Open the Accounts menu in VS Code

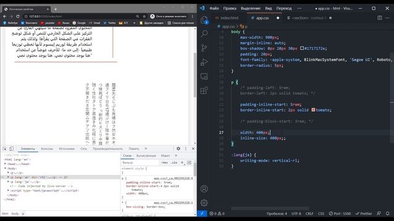tap(204, 188)
